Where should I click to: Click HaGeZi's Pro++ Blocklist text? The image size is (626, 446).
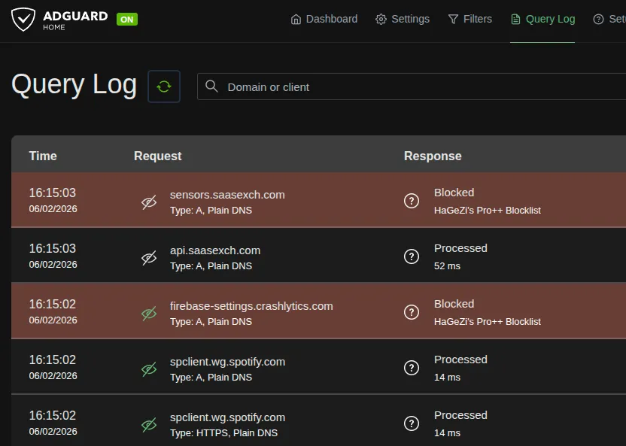[487, 211]
